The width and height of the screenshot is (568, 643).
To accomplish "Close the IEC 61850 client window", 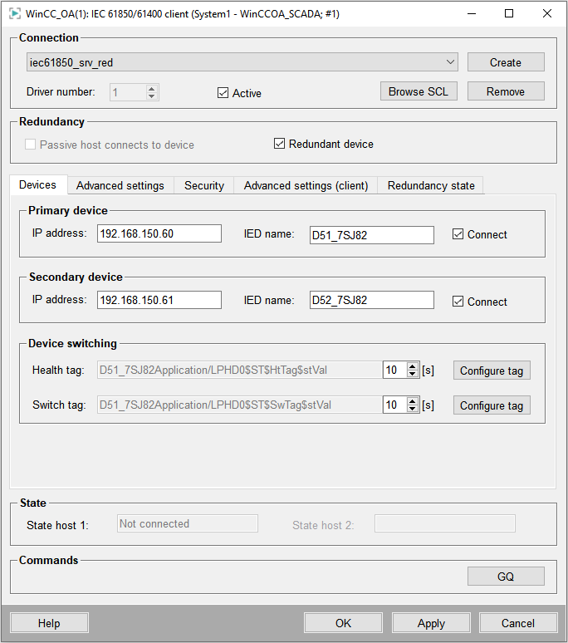I will tap(546, 13).
